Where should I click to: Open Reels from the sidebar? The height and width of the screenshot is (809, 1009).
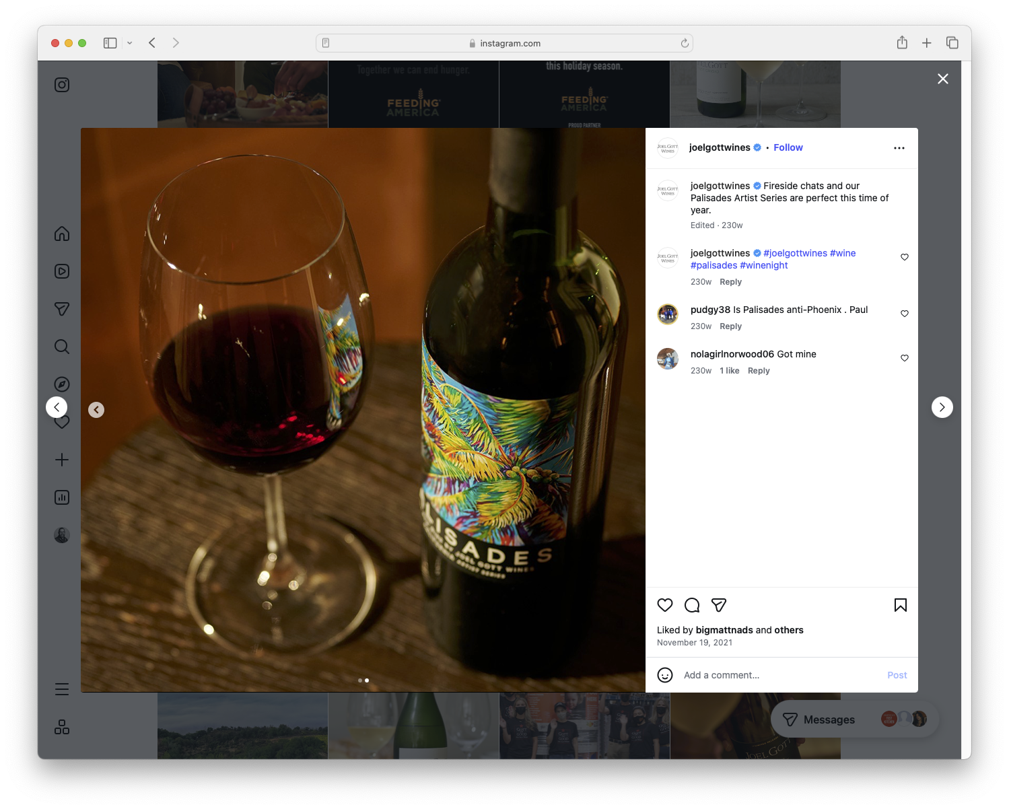click(x=62, y=271)
